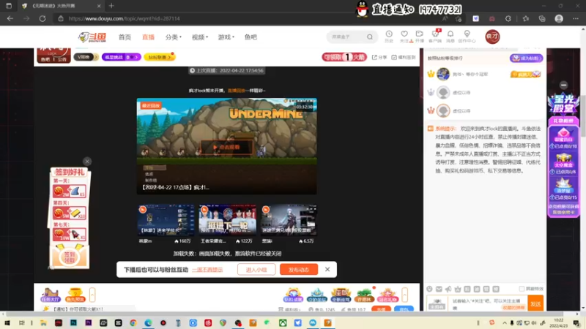Toggle the 屏蔽特效 checkbox

click(x=522, y=289)
